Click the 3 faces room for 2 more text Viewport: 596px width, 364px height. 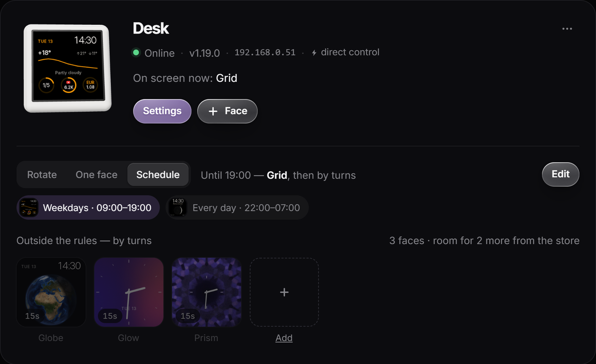(484, 240)
